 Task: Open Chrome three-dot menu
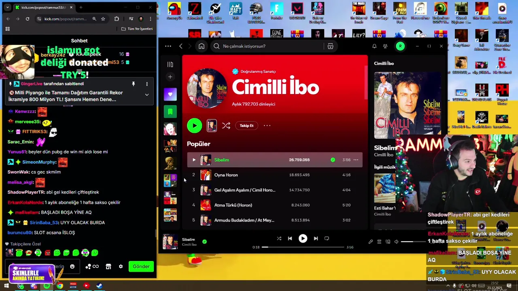(x=151, y=19)
